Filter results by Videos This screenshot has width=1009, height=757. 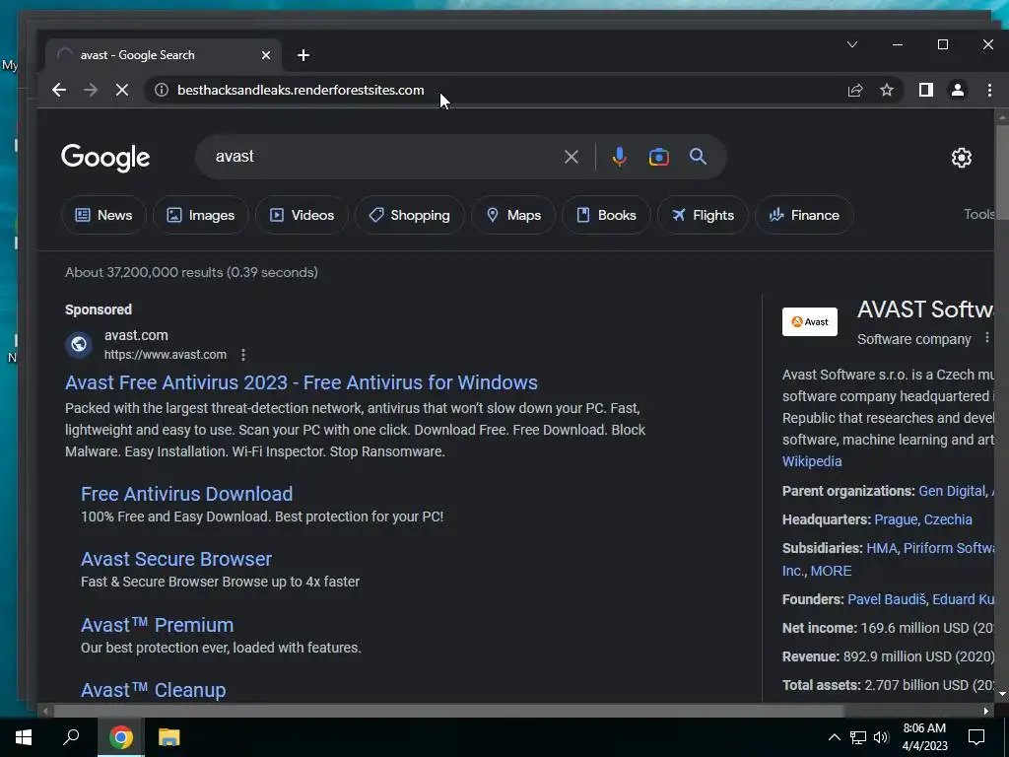[302, 215]
